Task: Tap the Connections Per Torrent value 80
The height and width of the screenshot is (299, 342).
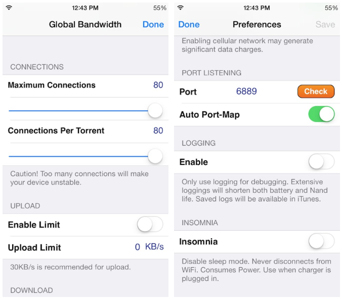Action: 158,131
